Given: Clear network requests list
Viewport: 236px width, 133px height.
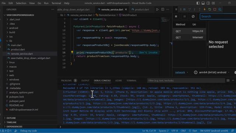Looking at the screenshot, I should pos(193,16).
